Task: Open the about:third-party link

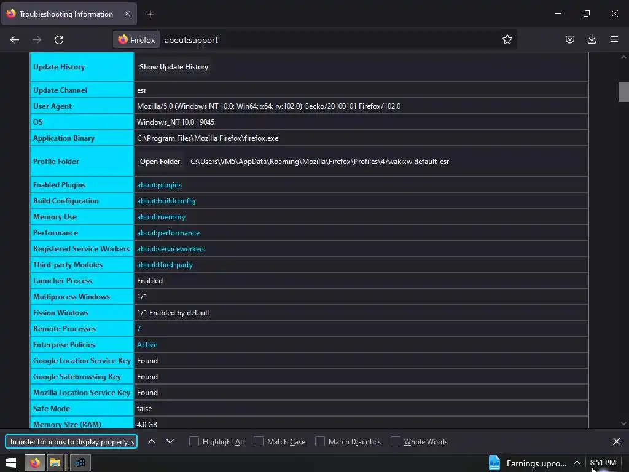Action: point(165,265)
